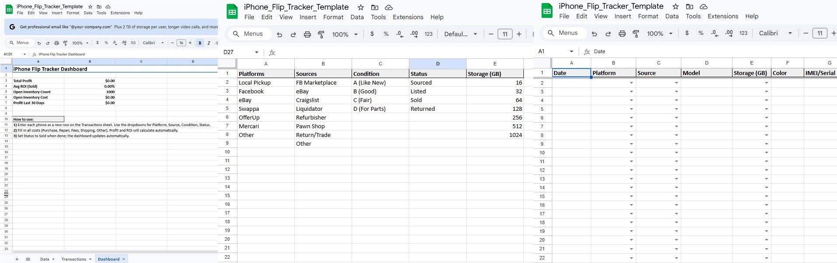
Task: Click the cloud status icon in Transactions window (A1)
Action: click(704, 7)
